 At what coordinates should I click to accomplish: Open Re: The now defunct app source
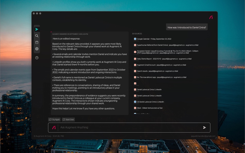coord(161,77)
